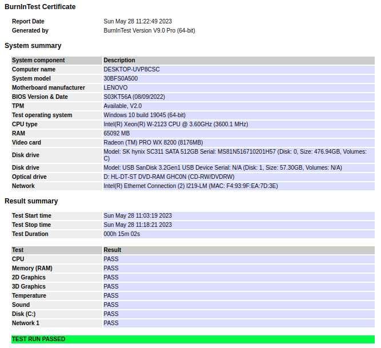The image size is (381, 348).
Task: Click the 'Computer name' row label
Action: tap(34, 70)
